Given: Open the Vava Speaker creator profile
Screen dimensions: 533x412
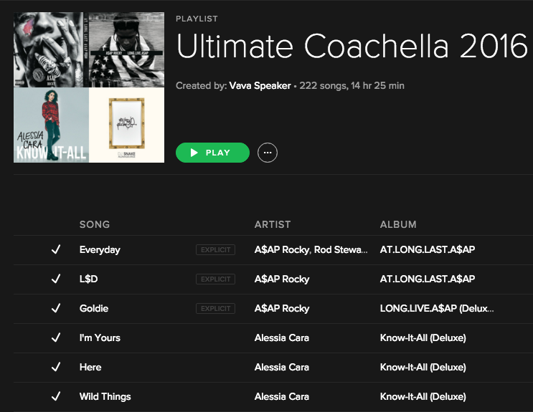Looking at the screenshot, I should pyautogui.click(x=260, y=85).
